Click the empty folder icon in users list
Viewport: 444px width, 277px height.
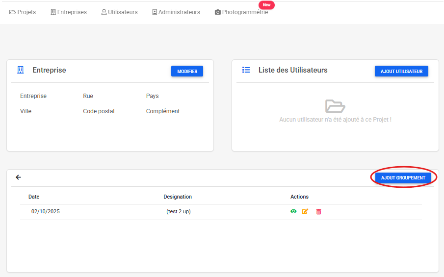335,106
